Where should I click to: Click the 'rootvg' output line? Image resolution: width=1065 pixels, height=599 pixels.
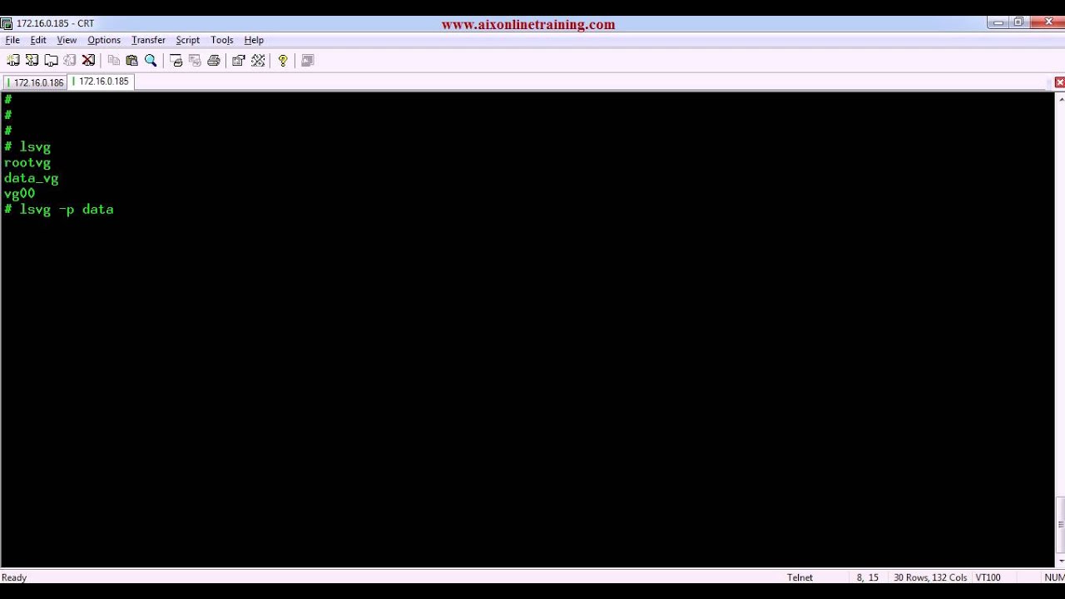pyautogui.click(x=27, y=163)
